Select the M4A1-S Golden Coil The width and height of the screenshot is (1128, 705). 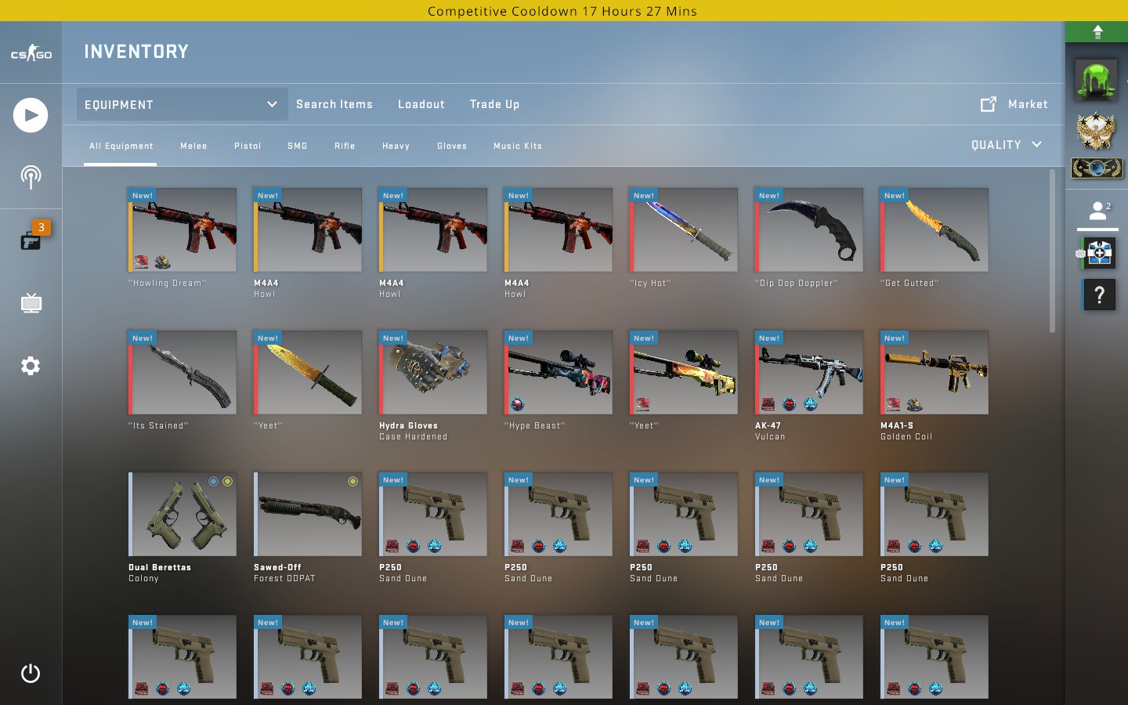(935, 372)
